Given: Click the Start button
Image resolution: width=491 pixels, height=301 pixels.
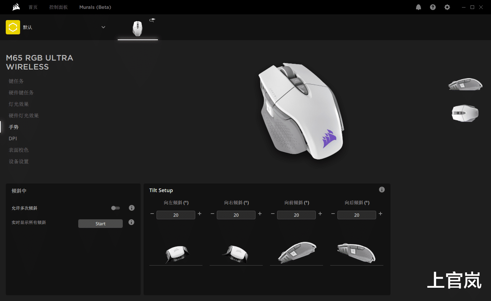Looking at the screenshot, I should click(100, 224).
